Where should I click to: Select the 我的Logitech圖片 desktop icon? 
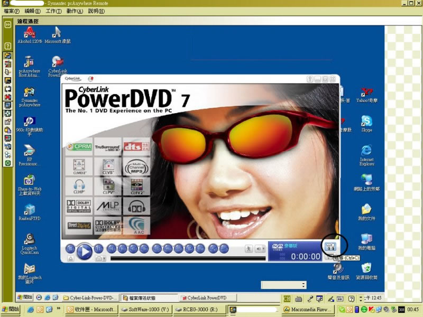click(x=30, y=274)
